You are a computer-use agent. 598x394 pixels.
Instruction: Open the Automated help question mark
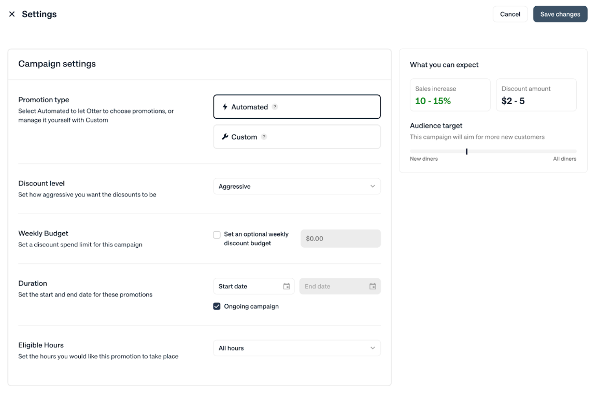[x=275, y=107]
